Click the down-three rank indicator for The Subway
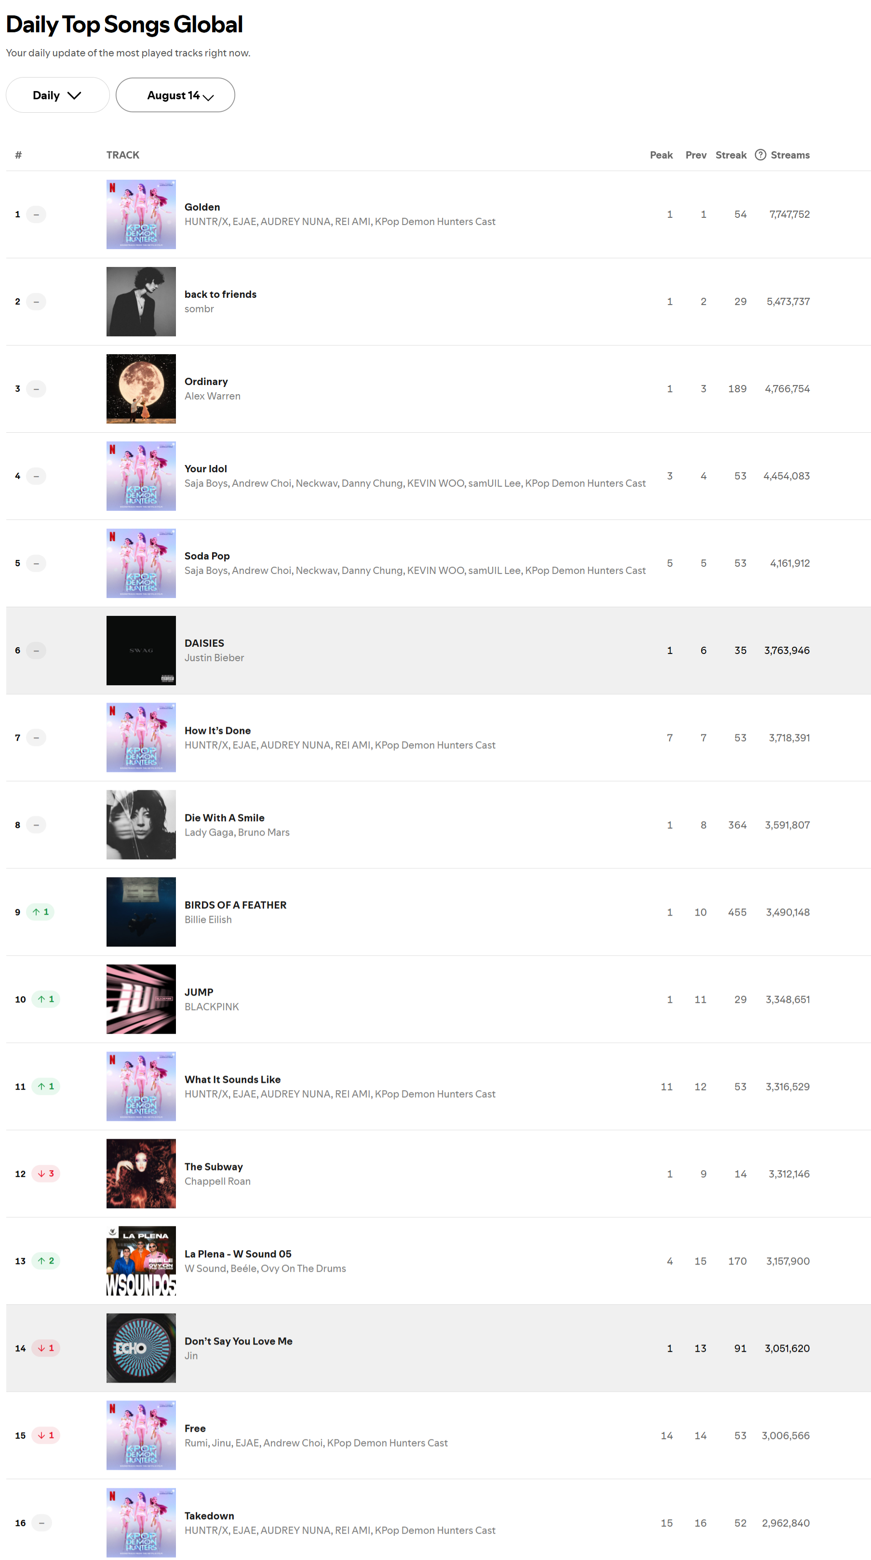 point(46,1173)
